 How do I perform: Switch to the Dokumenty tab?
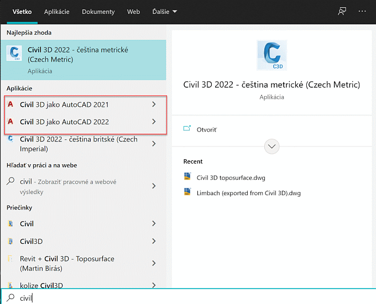(98, 12)
